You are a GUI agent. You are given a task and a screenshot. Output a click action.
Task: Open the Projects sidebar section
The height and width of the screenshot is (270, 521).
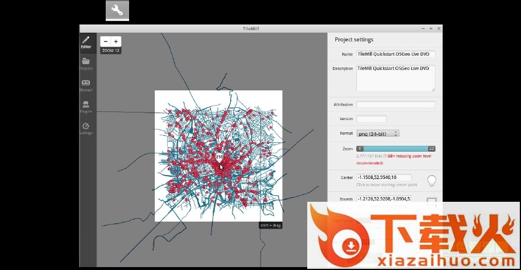(86, 64)
